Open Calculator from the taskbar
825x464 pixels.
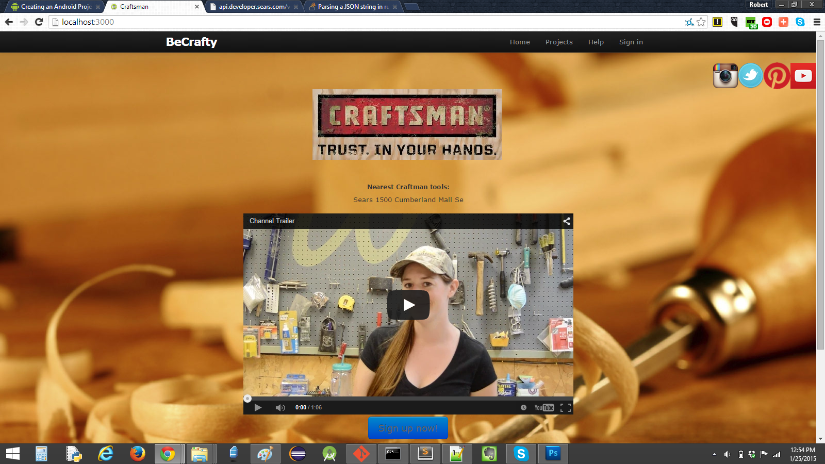(x=42, y=454)
